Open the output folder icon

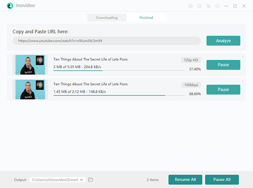pyautogui.click(x=91, y=180)
